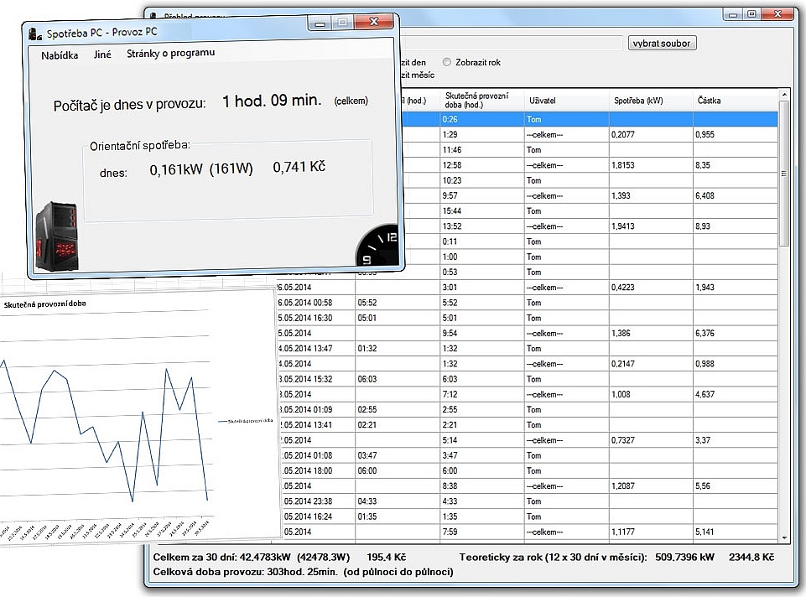This screenshot has width=806, height=597.
Task: Close the Spotřeba PC window
Action: click(x=375, y=22)
